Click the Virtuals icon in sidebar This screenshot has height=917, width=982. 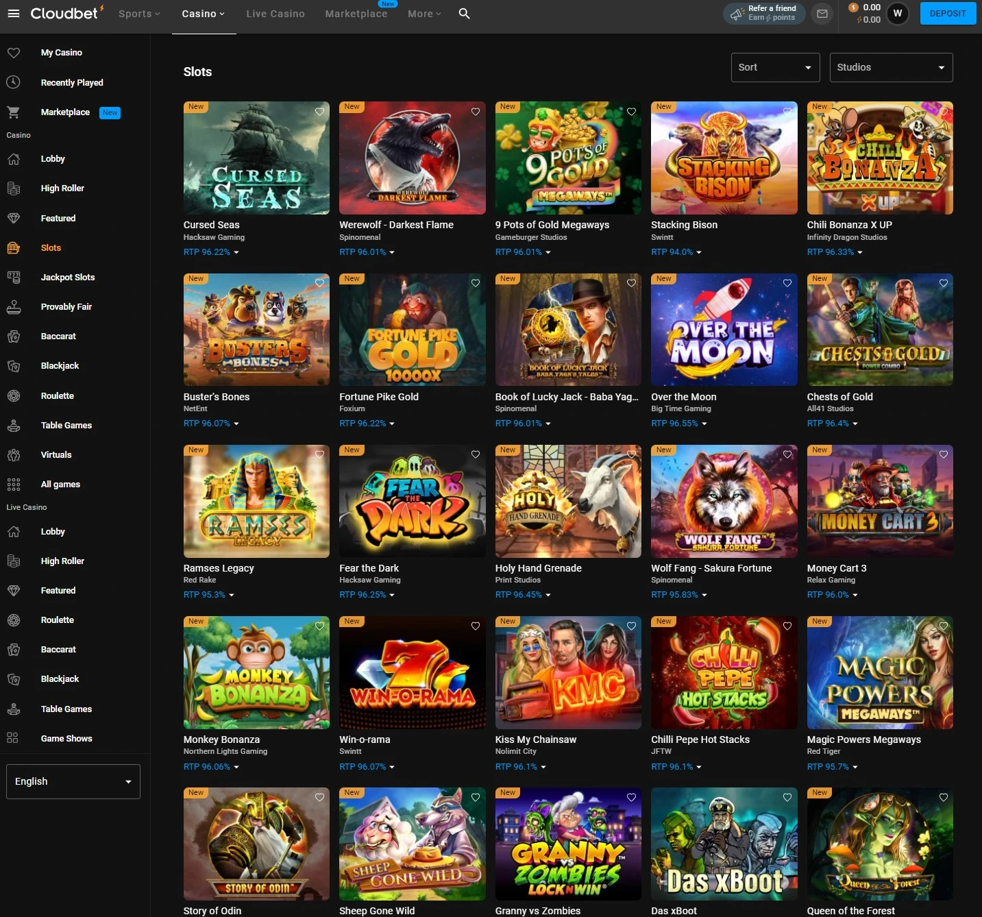click(14, 455)
